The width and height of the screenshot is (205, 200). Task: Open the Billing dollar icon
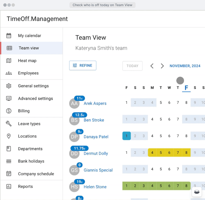coord(9,111)
